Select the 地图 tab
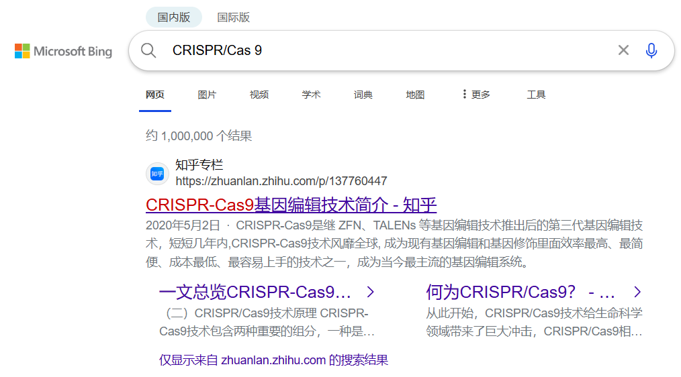 pos(415,95)
